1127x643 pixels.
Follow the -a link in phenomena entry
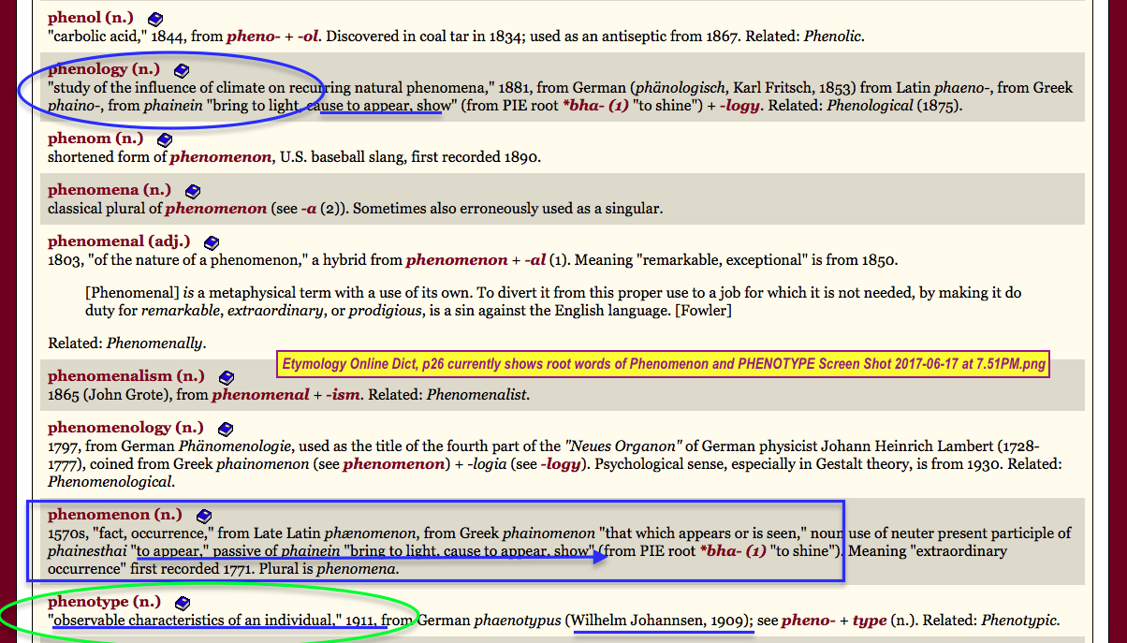pyautogui.click(x=307, y=209)
